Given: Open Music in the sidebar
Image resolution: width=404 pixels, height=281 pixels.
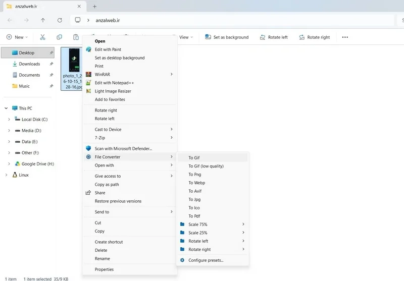Looking at the screenshot, I should 24,86.
